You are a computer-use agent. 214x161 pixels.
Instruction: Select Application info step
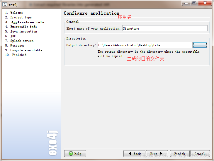point(25,22)
